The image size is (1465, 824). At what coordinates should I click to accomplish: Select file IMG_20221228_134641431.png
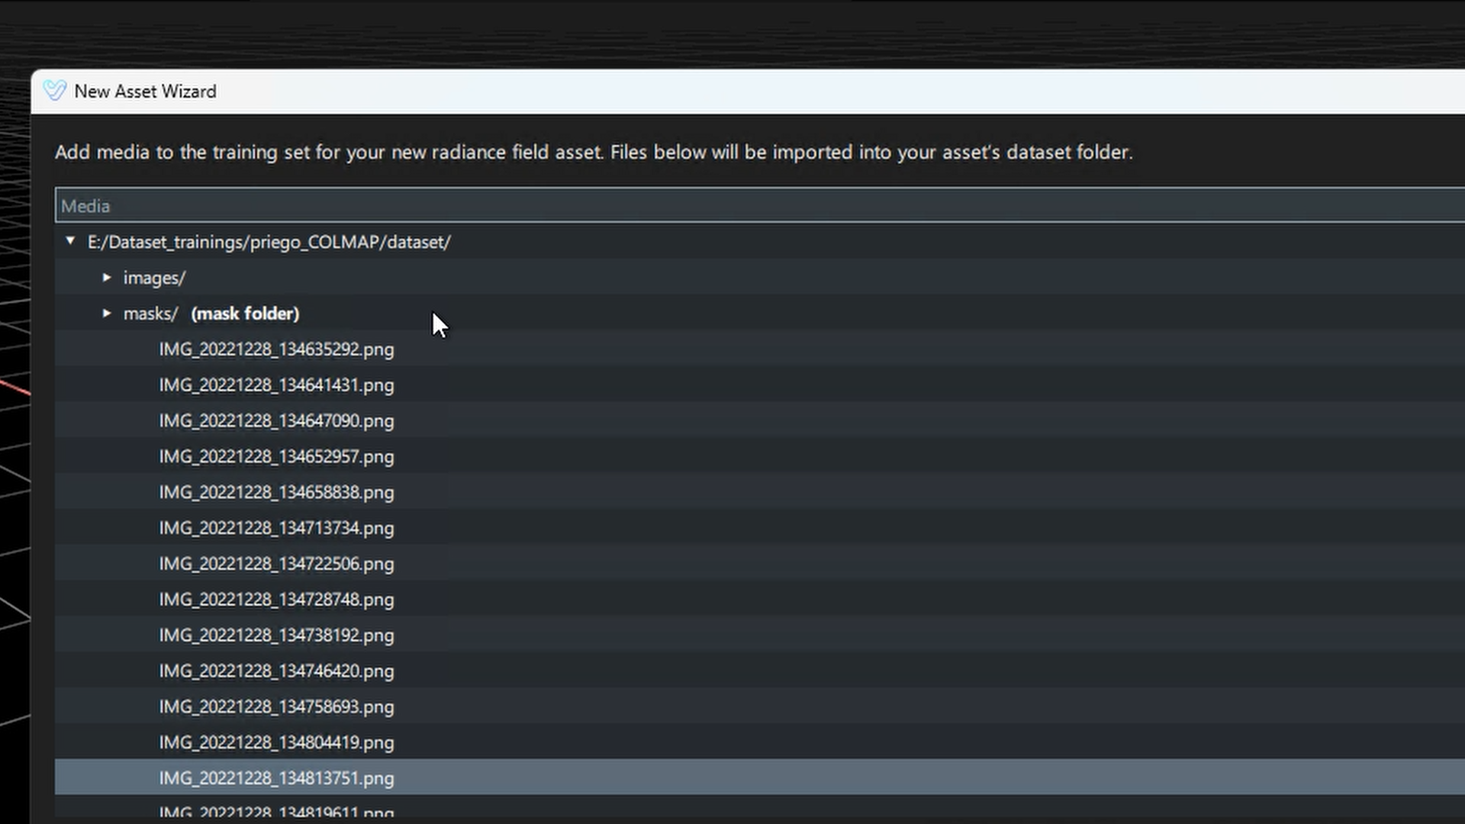[276, 385]
